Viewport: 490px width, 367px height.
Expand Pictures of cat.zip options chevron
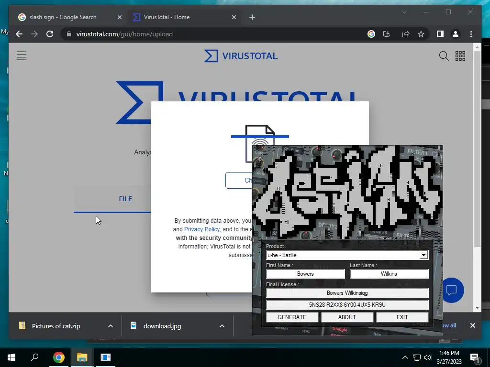pos(111,326)
